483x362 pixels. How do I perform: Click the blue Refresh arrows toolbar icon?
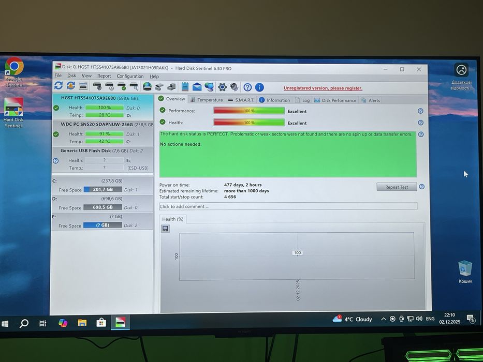coord(58,85)
